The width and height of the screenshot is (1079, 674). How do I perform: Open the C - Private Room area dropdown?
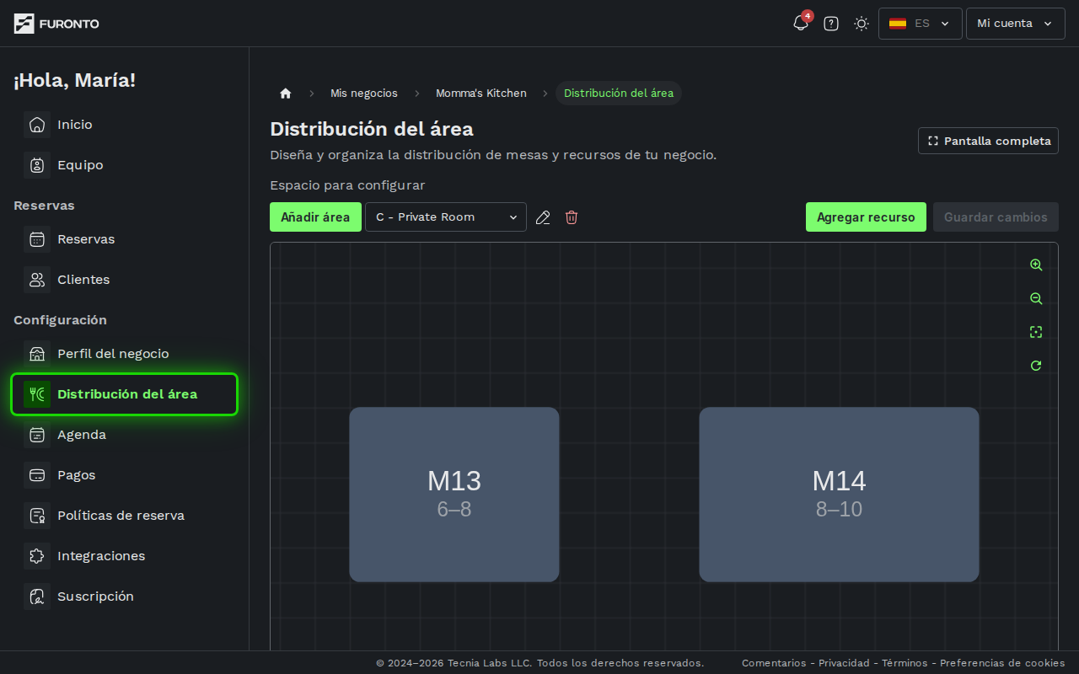point(446,217)
